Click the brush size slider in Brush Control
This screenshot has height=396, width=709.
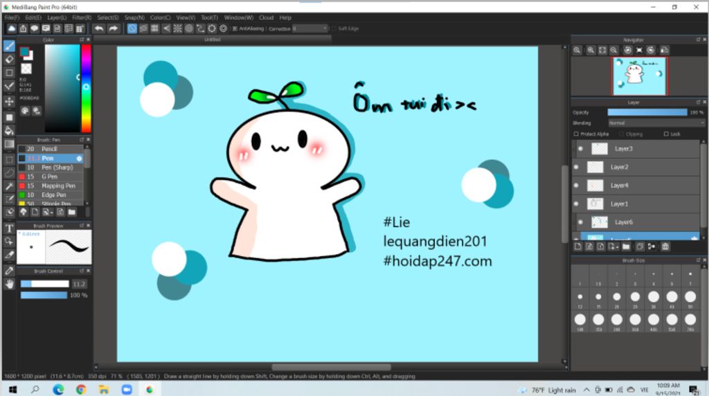tap(45, 284)
